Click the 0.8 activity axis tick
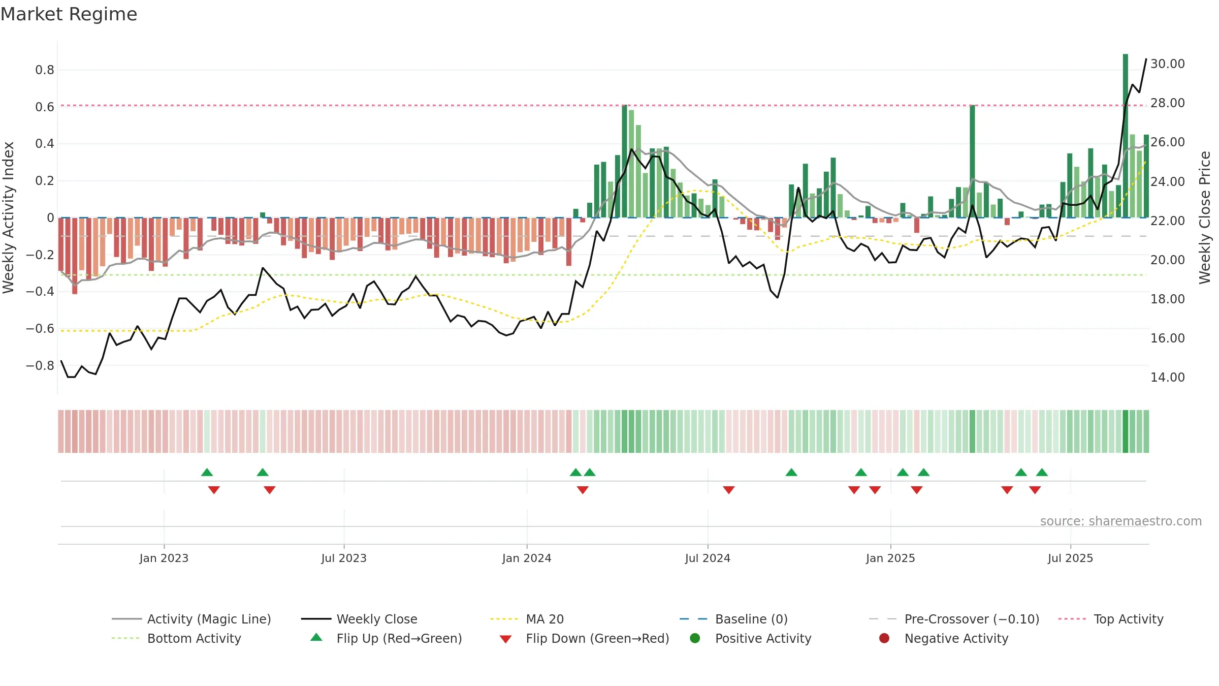The height and width of the screenshot is (686, 1219). pos(45,70)
